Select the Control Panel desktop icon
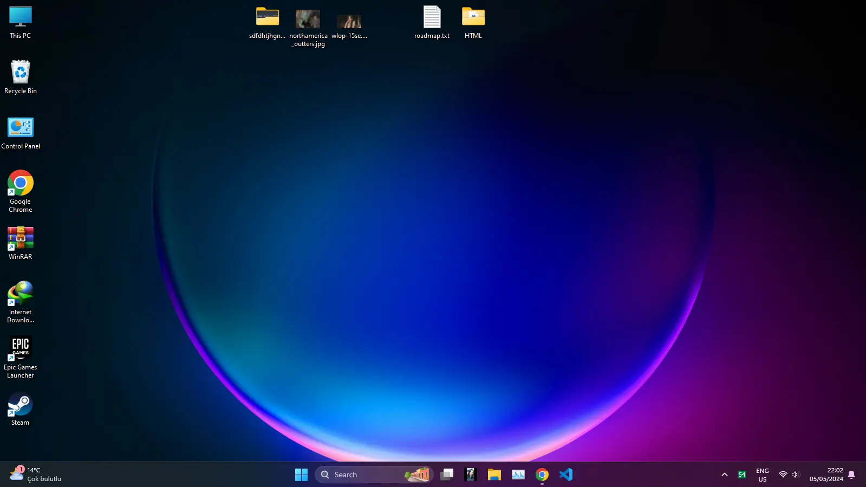Viewport: 866px width, 487px height. click(21, 133)
